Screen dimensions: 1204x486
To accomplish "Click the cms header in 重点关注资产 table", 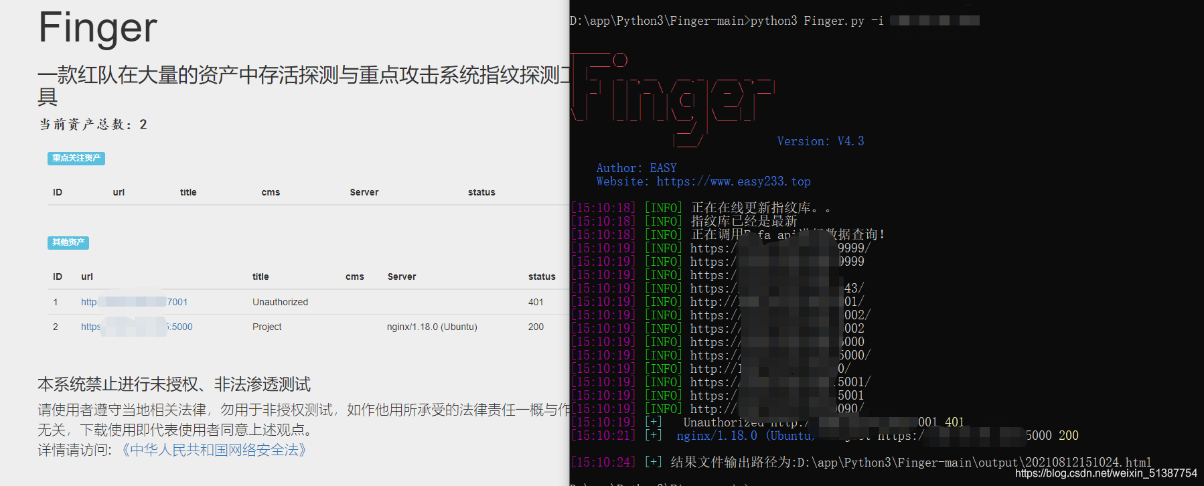I will 271,192.
